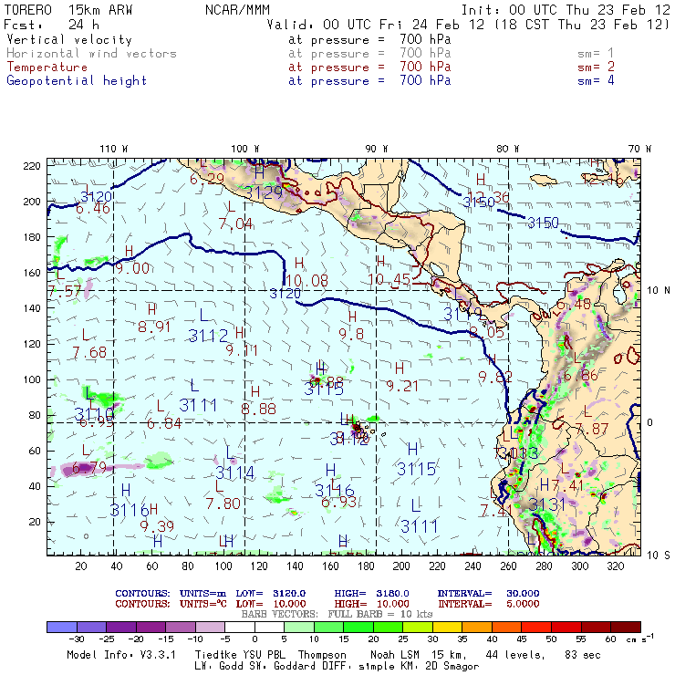Screen dimensions: 675x675
Task: Click the leftmost blue-violet color bar swatch
Action: click(x=62, y=627)
